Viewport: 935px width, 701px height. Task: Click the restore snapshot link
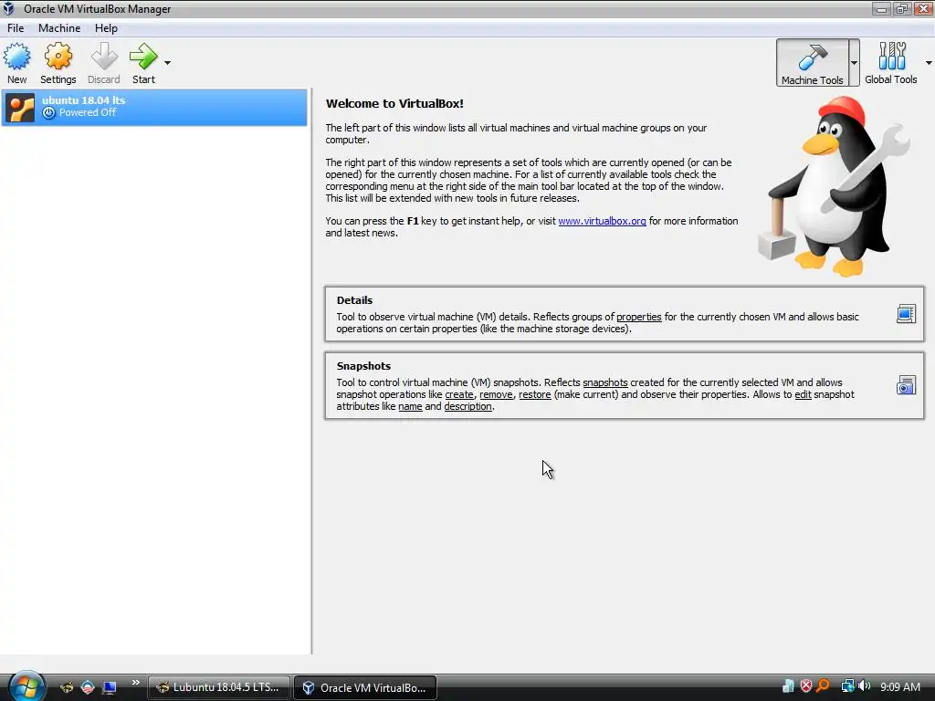click(535, 394)
